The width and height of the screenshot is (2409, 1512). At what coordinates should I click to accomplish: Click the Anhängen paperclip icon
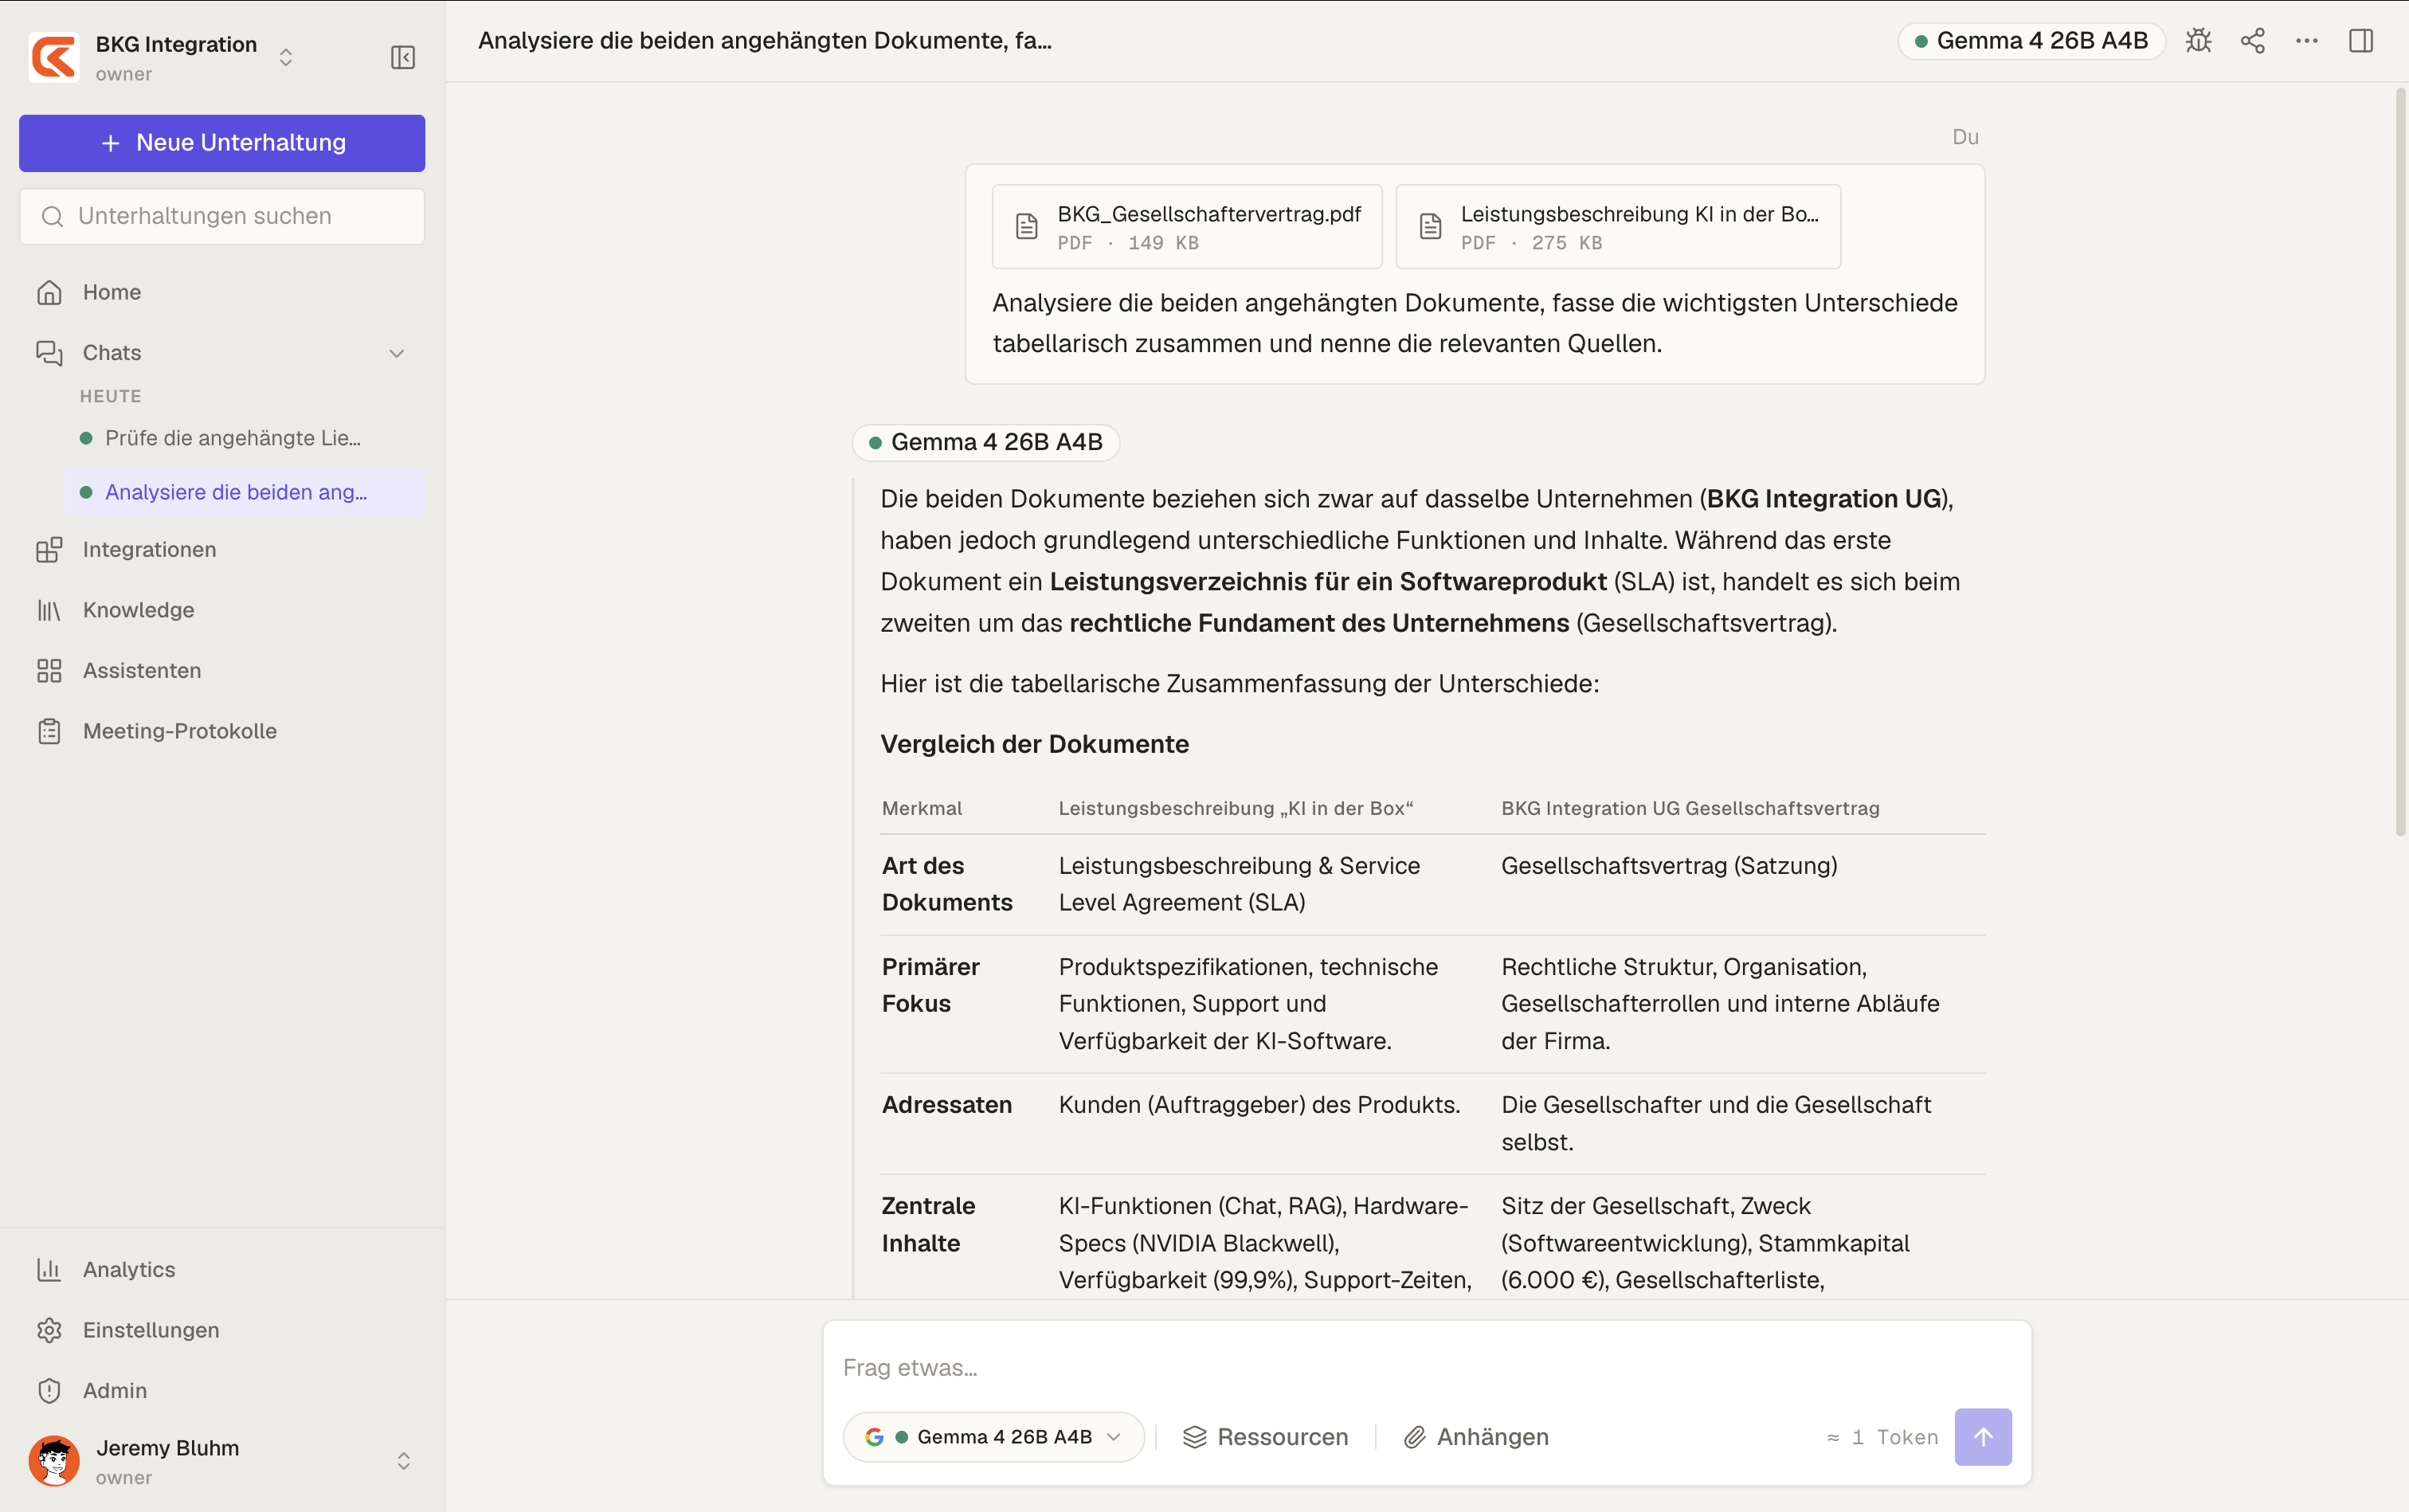point(1414,1437)
